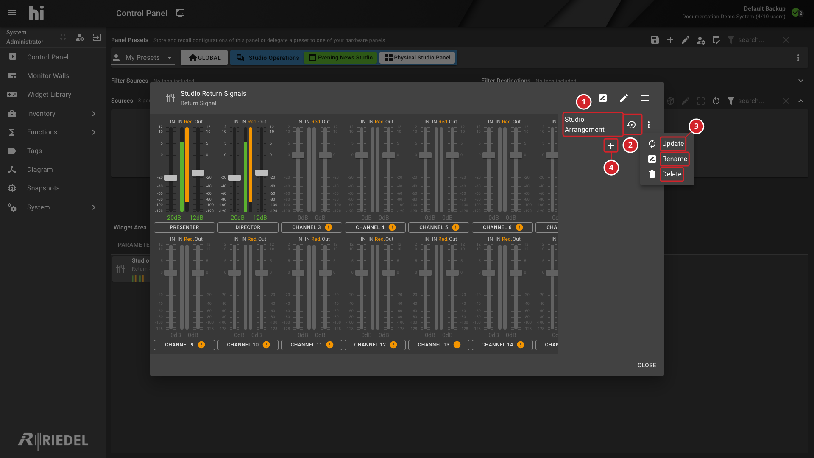Click PRESENTER input fader handle
This screenshot has height=458, width=814.
[171, 178]
